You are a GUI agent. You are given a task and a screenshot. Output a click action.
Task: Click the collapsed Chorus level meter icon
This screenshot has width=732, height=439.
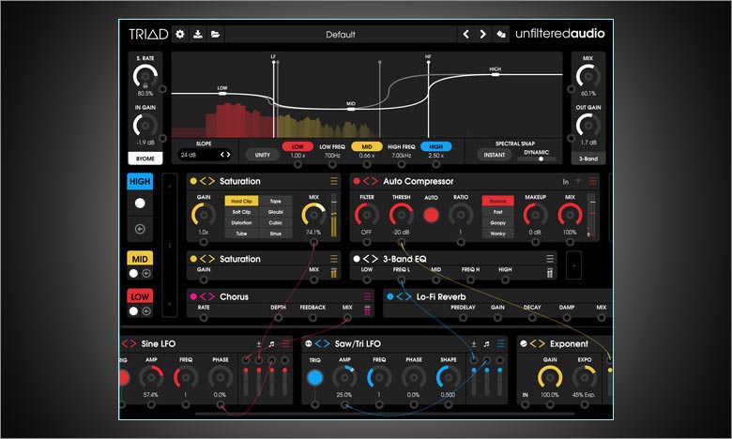click(x=367, y=310)
